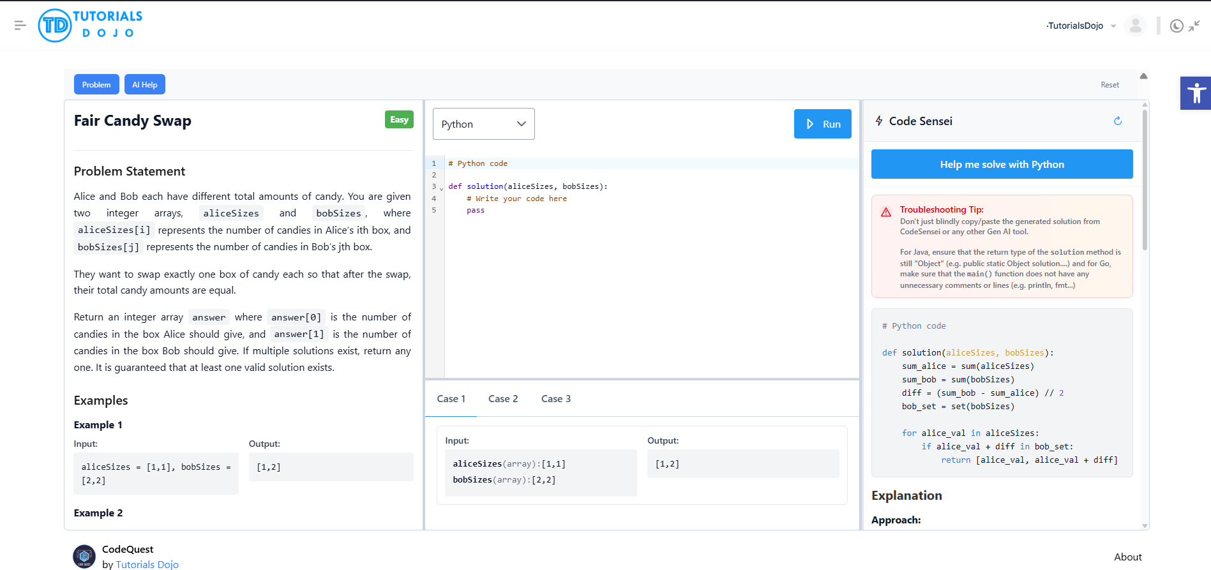
Task: Open the user profile avatar
Action: coord(1135,26)
